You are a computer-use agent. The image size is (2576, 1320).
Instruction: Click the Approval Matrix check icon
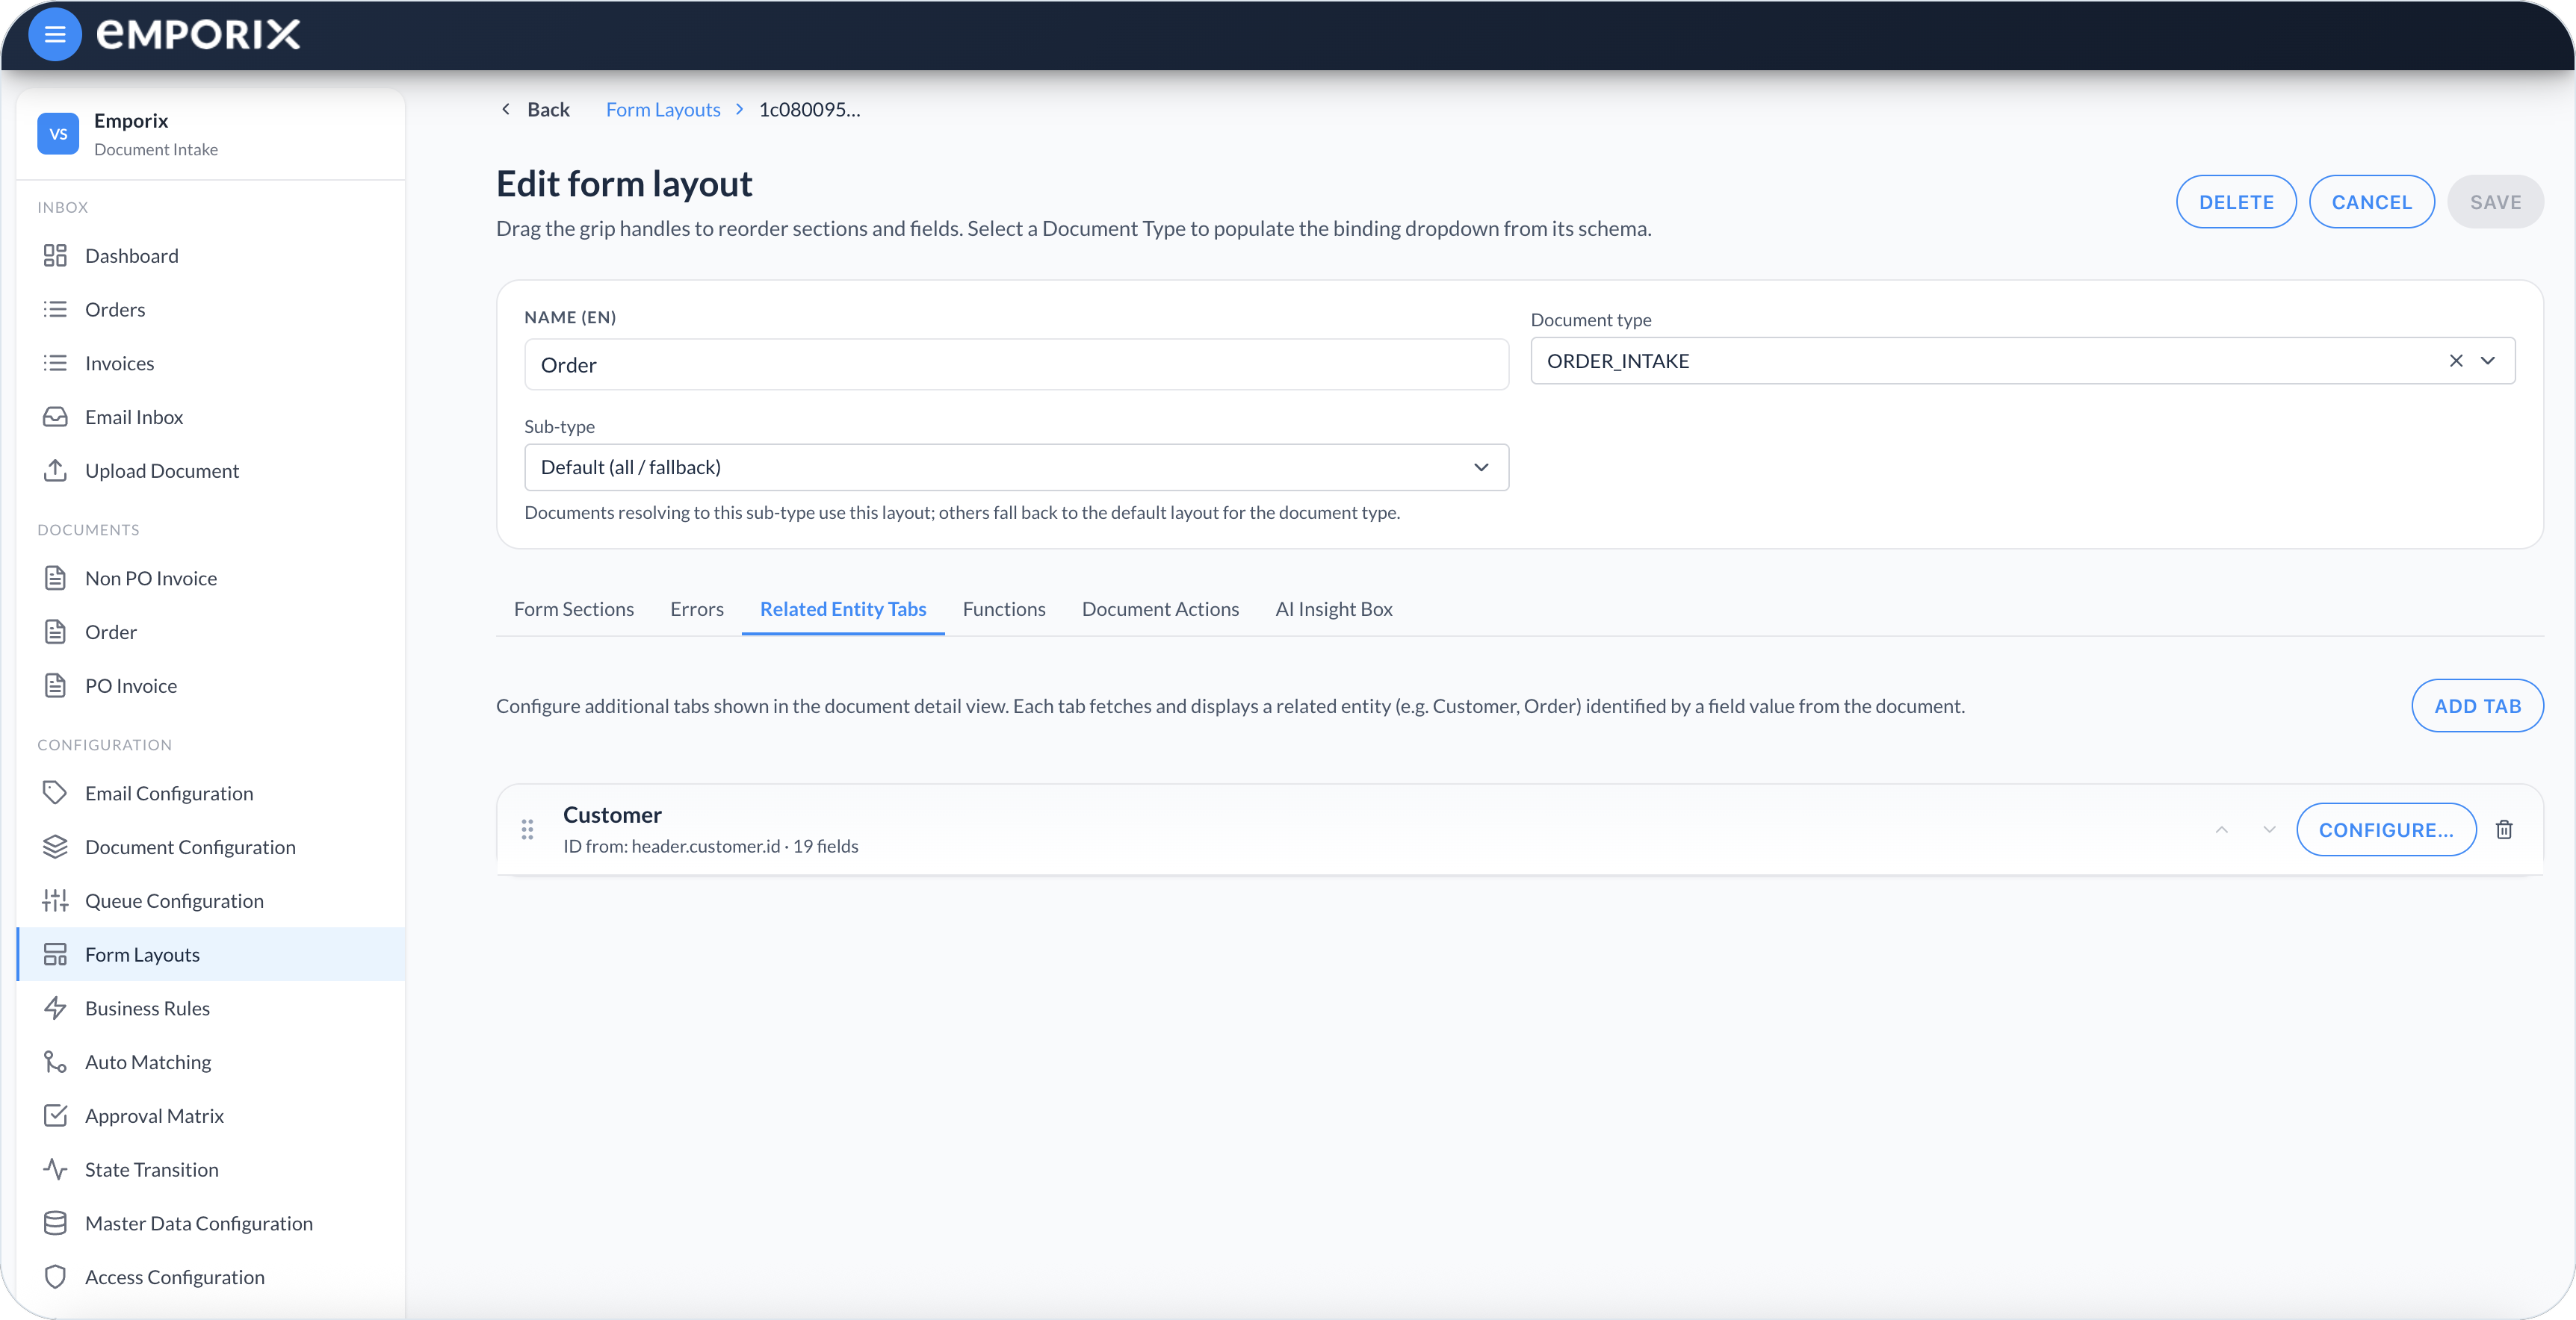(55, 1116)
